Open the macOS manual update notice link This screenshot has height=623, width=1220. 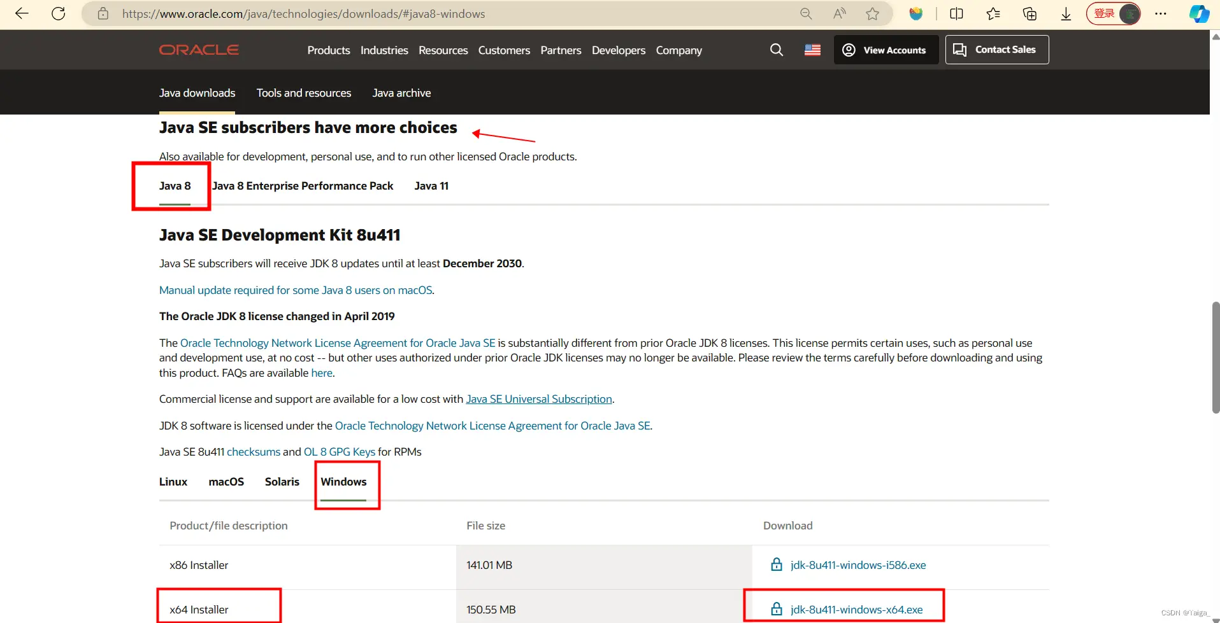tap(296, 290)
